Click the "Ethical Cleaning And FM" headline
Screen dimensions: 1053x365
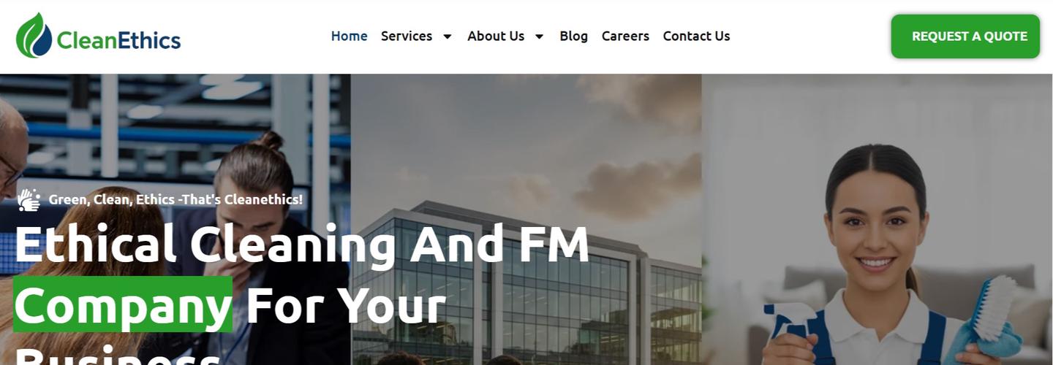(301, 244)
